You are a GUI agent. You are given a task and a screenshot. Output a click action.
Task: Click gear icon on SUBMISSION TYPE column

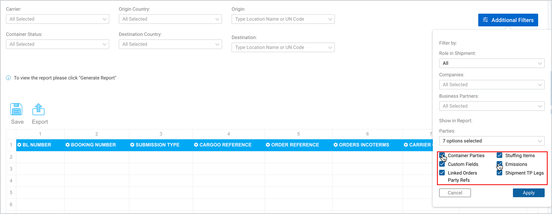[x=132, y=145]
